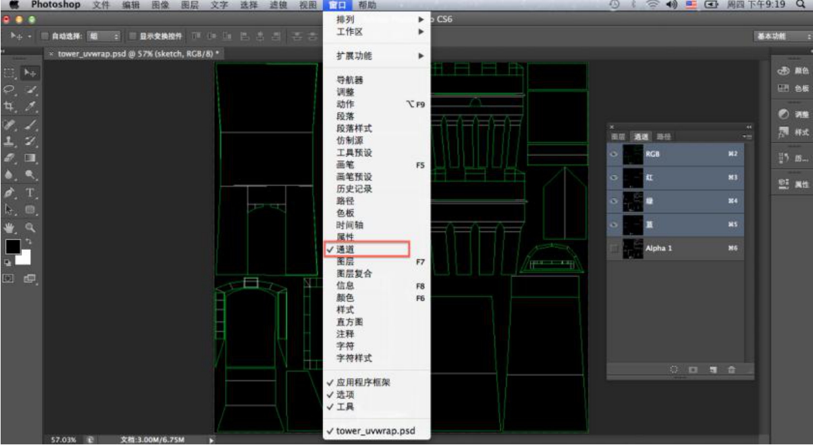Select the Eyedropper tool
Screen dimensions: 813x445
pos(30,105)
